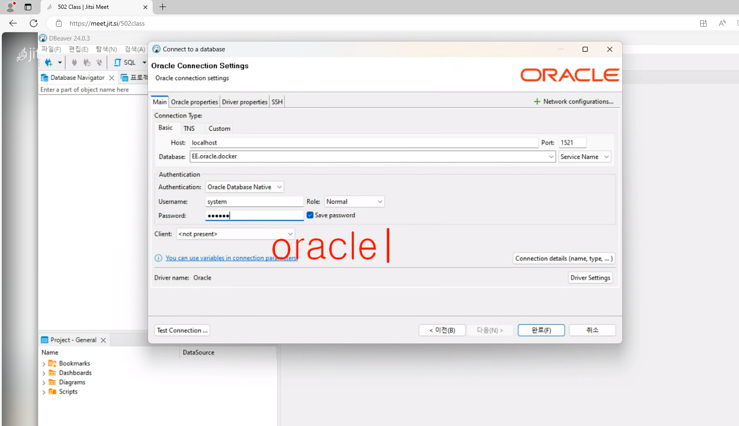
Task: Open the 파일(F) menu
Action: click(51, 49)
